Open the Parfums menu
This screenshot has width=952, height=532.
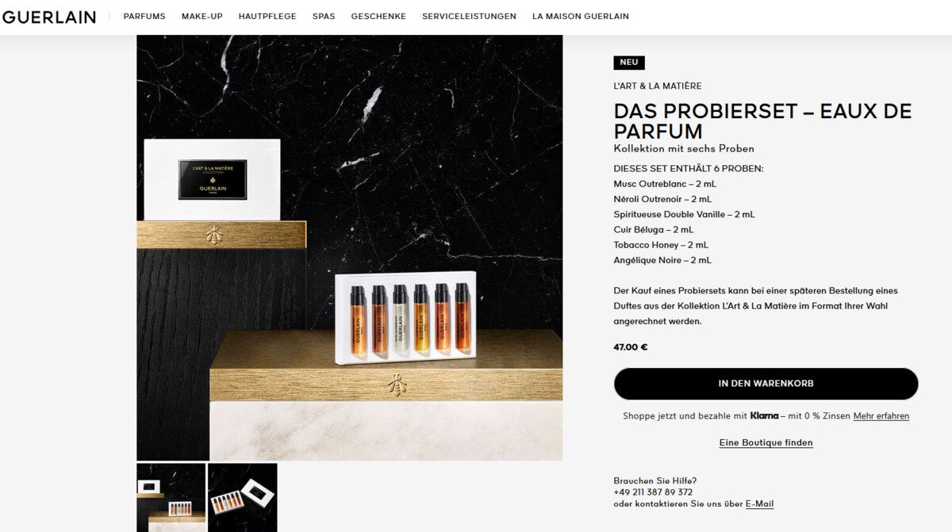[144, 17]
